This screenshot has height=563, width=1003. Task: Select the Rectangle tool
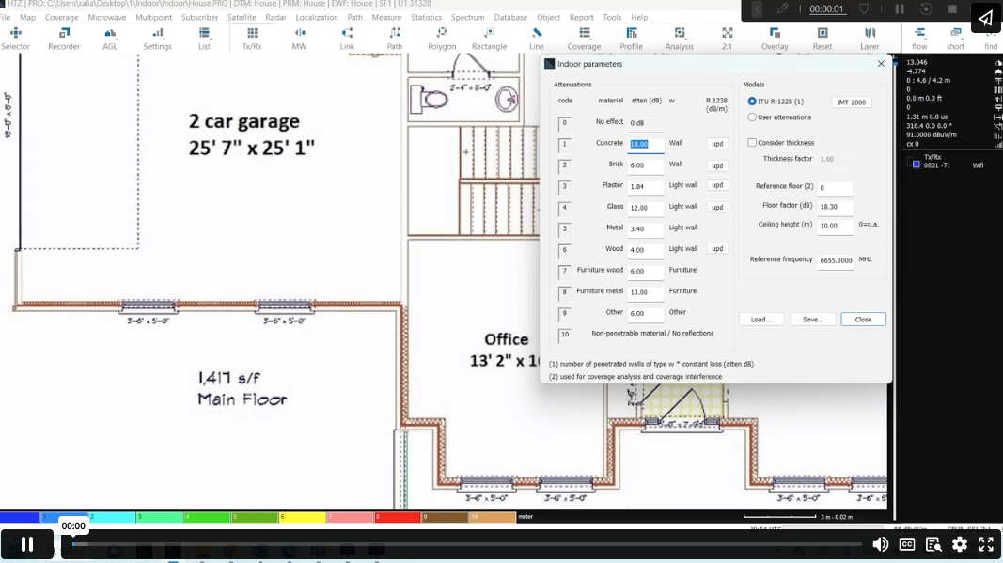[490, 39]
